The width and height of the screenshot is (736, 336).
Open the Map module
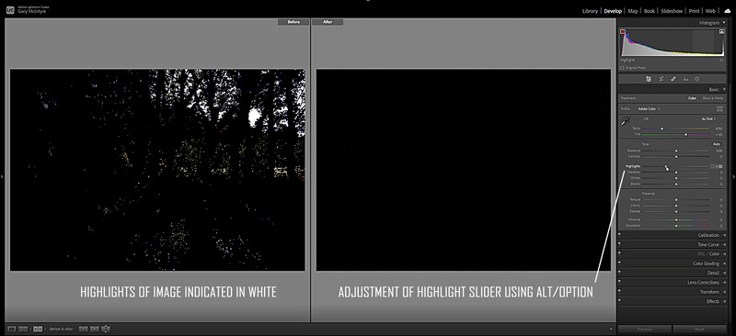tap(633, 11)
